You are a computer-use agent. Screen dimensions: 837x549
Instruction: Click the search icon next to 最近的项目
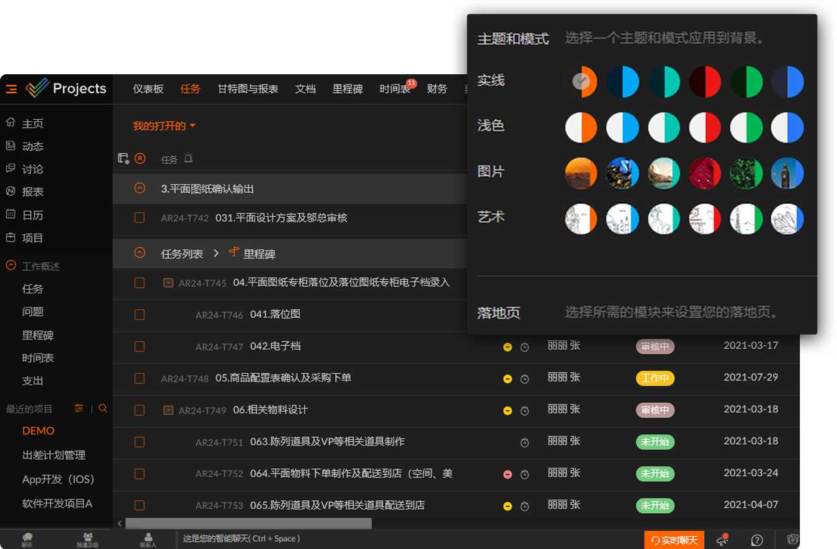click(103, 408)
